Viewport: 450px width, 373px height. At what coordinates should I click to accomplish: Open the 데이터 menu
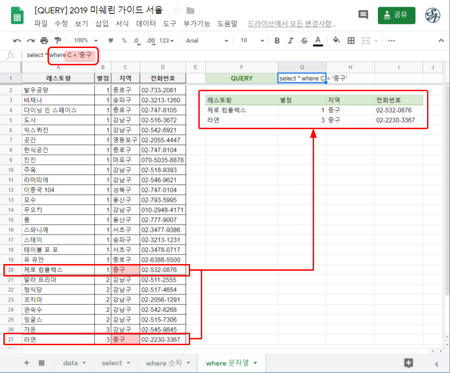click(x=146, y=24)
